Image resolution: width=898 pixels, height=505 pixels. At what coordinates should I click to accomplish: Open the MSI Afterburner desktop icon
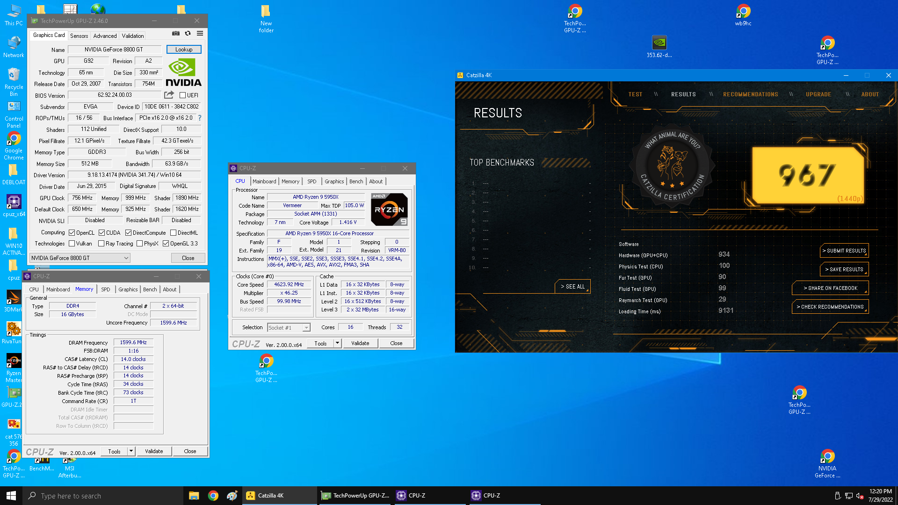point(70,468)
